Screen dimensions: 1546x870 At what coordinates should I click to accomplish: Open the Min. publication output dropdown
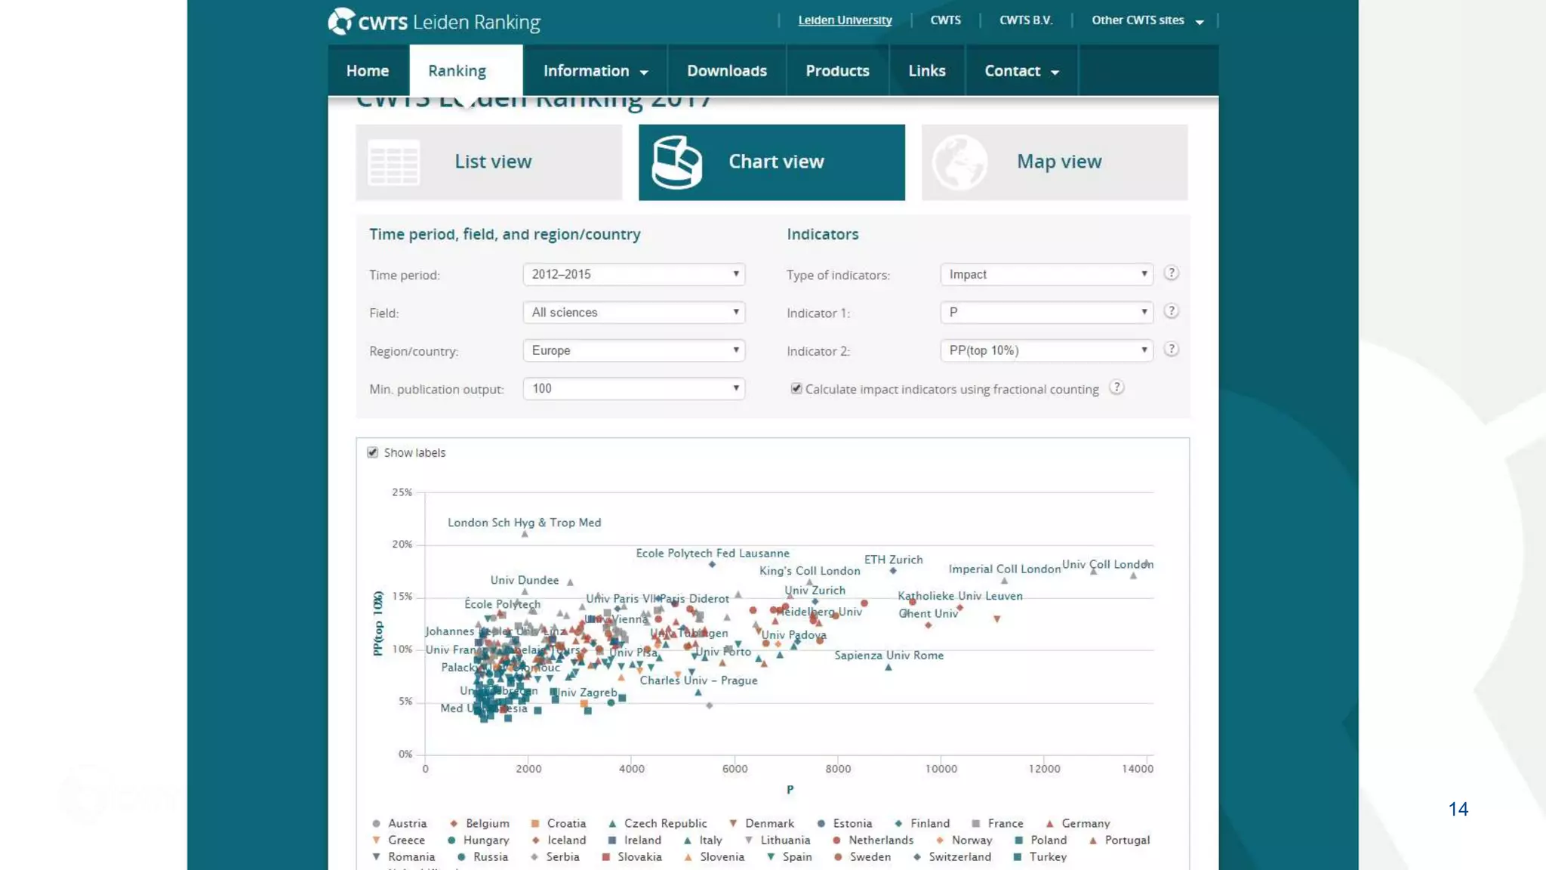tap(633, 388)
